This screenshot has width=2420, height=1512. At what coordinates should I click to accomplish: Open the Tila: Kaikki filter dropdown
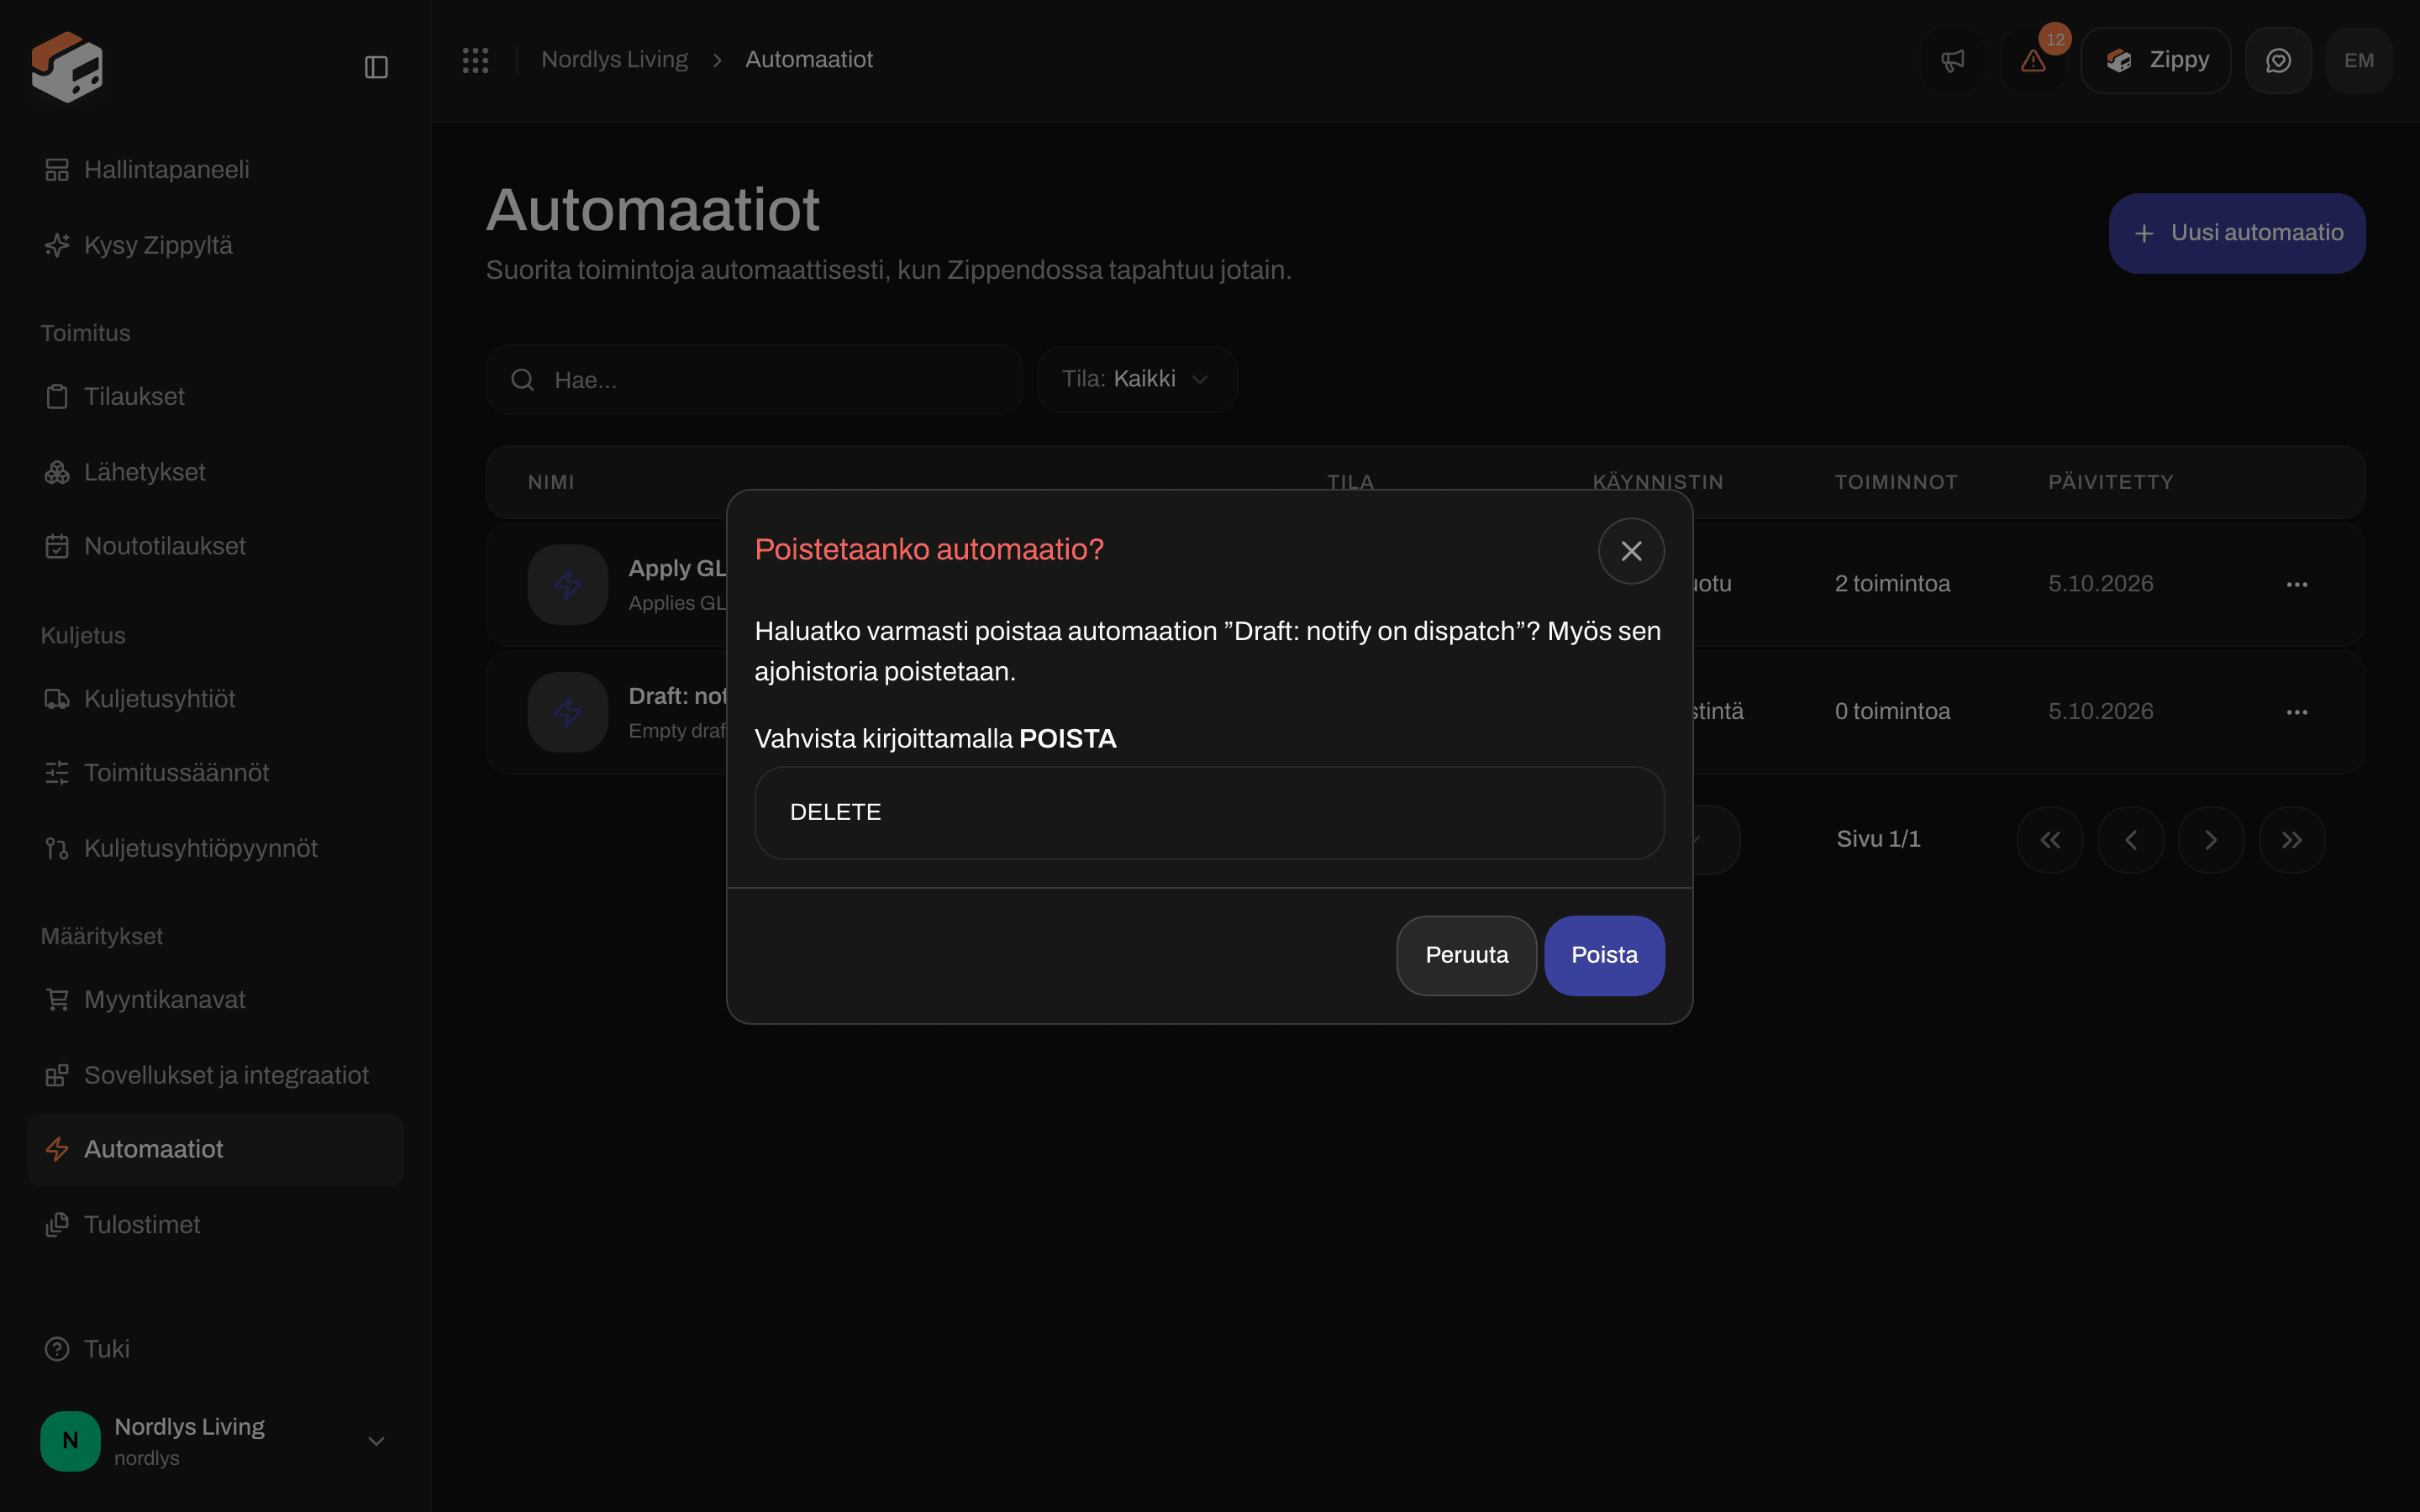coord(1137,380)
